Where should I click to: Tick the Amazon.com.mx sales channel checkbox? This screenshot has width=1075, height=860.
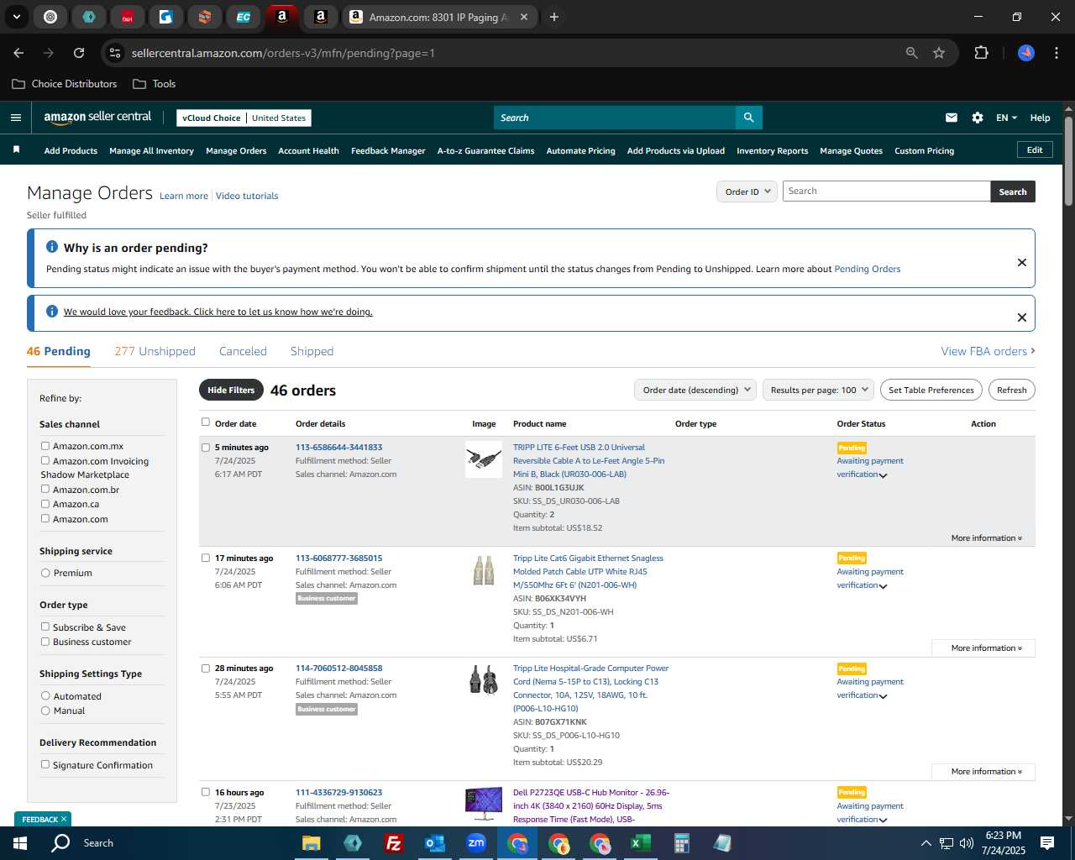[x=45, y=446]
